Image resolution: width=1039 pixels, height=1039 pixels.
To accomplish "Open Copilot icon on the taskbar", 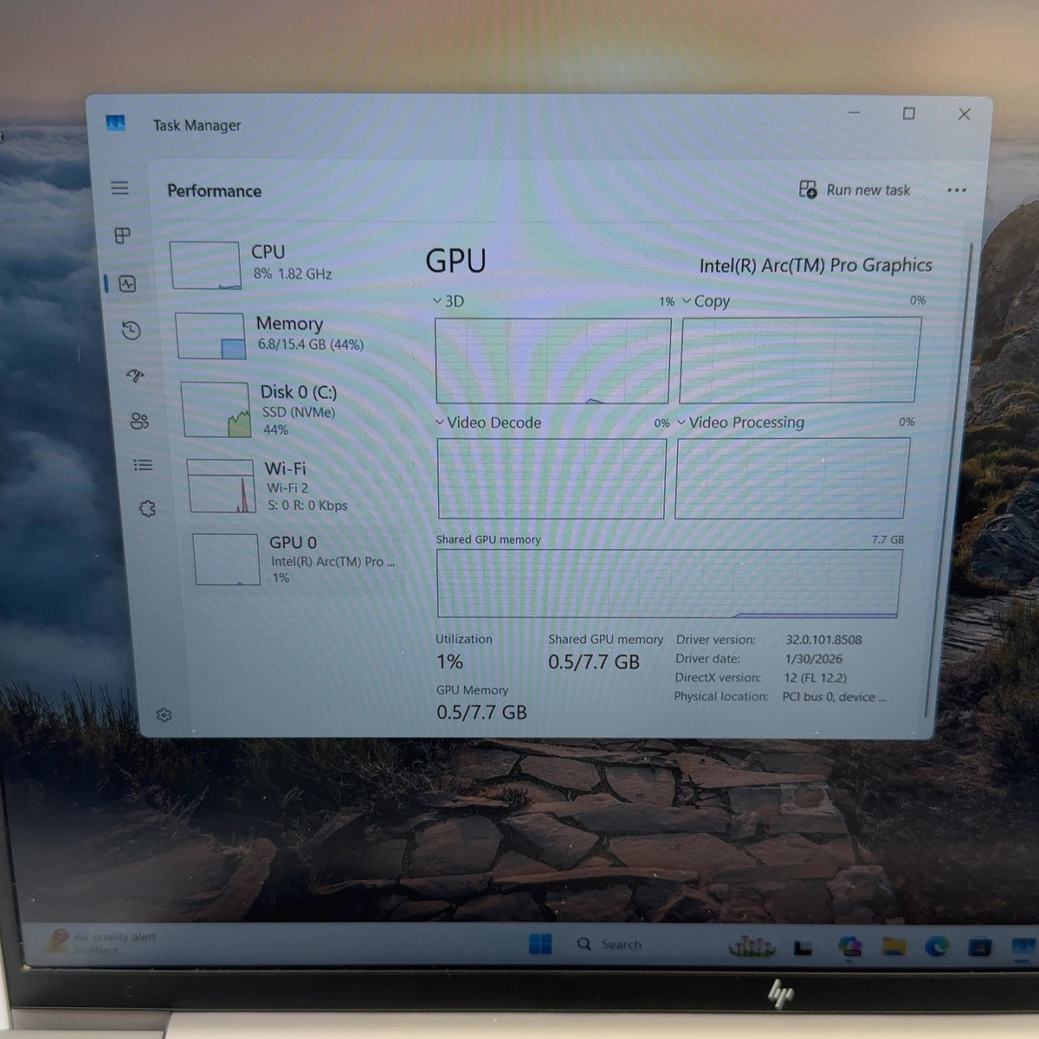I will (850, 945).
